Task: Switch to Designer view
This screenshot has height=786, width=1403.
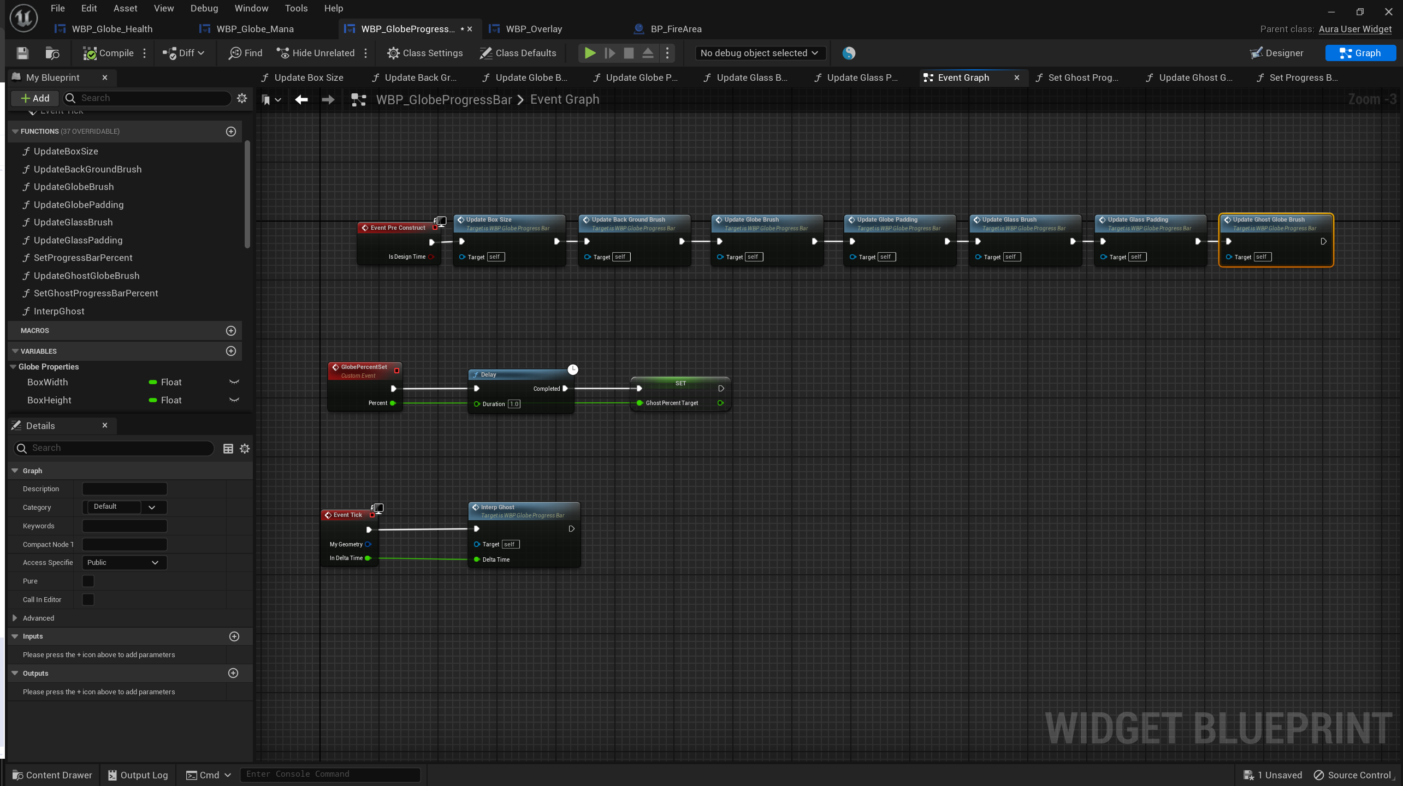Action: [1276, 53]
